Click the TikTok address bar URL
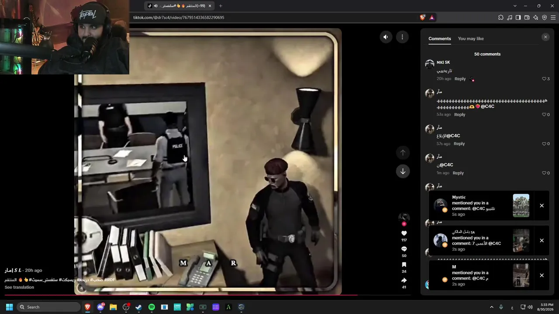 pos(179,17)
